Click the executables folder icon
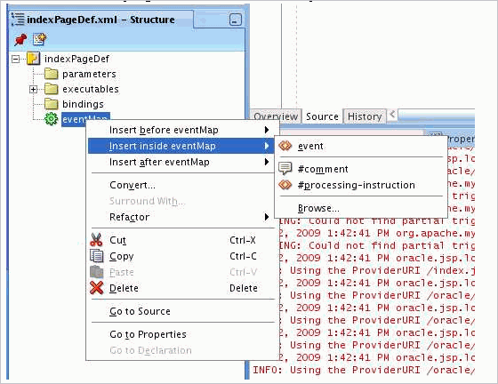 pos(52,89)
